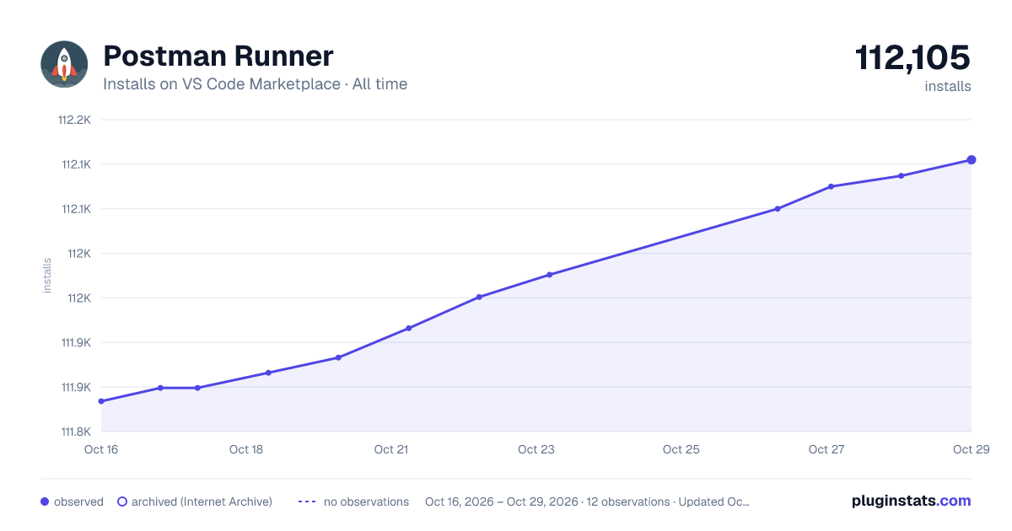Click the data point above Oct 23
The height and width of the screenshot is (531, 1012).
coord(549,275)
